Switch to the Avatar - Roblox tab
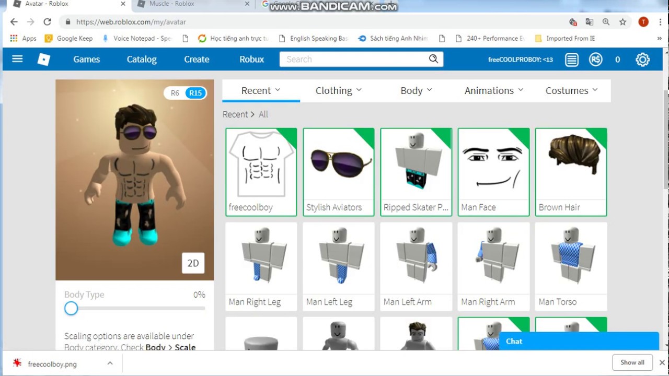Image resolution: width=669 pixels, height=376 pixels. pyautogui.click(x=69, y=4)
